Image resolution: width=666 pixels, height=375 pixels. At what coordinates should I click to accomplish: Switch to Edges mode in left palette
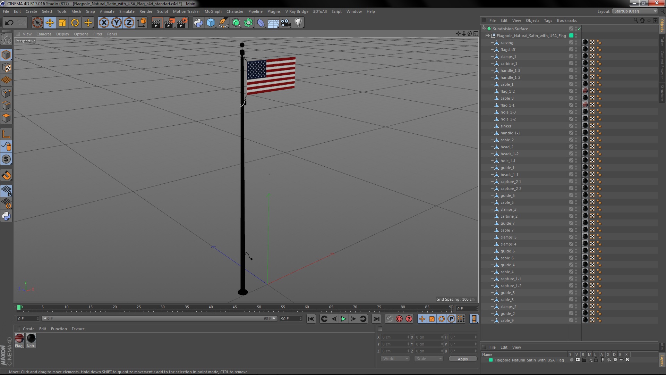pos(6,106)
